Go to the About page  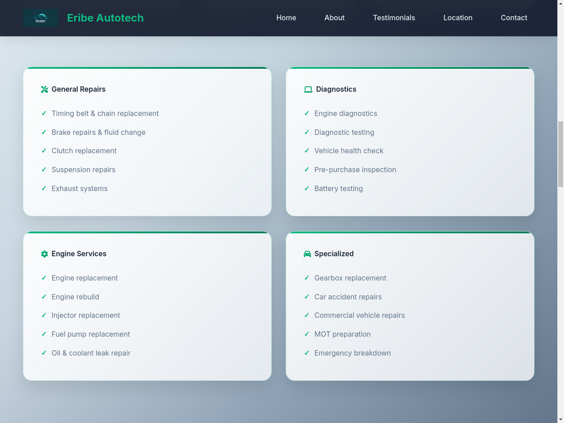pyautogui.click(x=334, y=18)
